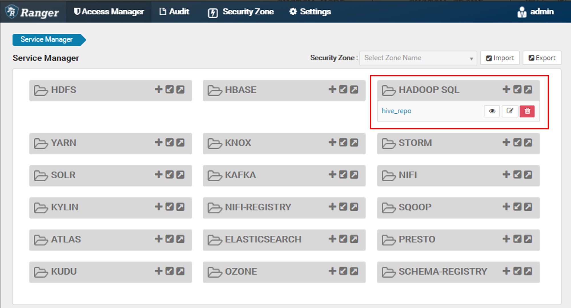Click the PRESTO import icon

[517, 239]
